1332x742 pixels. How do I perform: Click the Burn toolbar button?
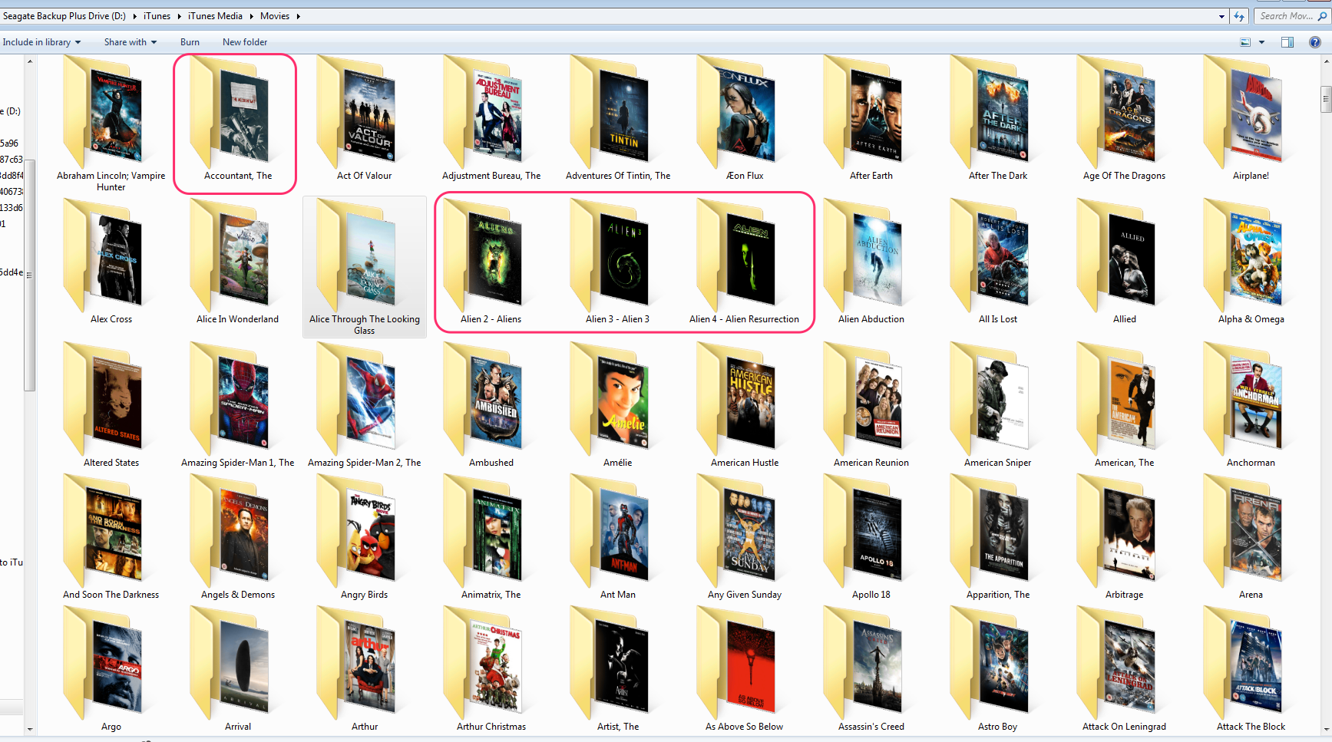point(190,42)
